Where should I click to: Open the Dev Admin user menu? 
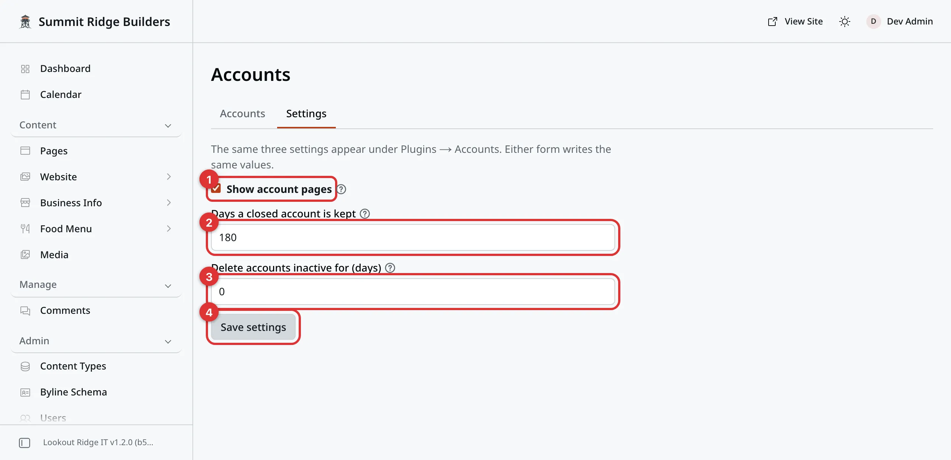899,22
